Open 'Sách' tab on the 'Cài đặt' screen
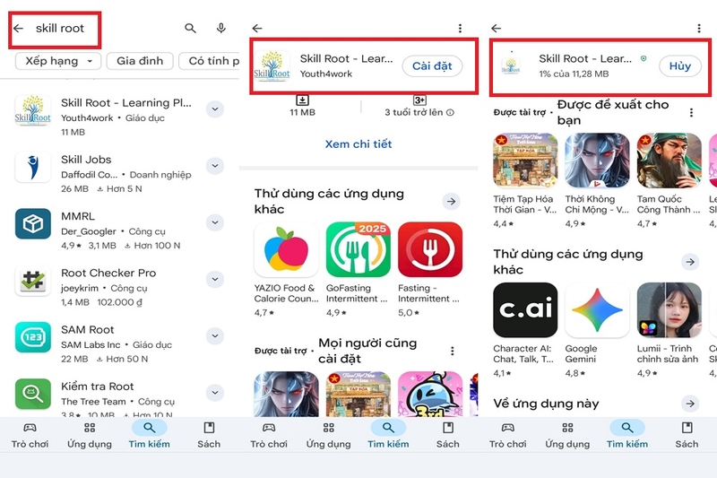Image resolution: width=717 pixels, height=478 pixels. pos(447,435)
